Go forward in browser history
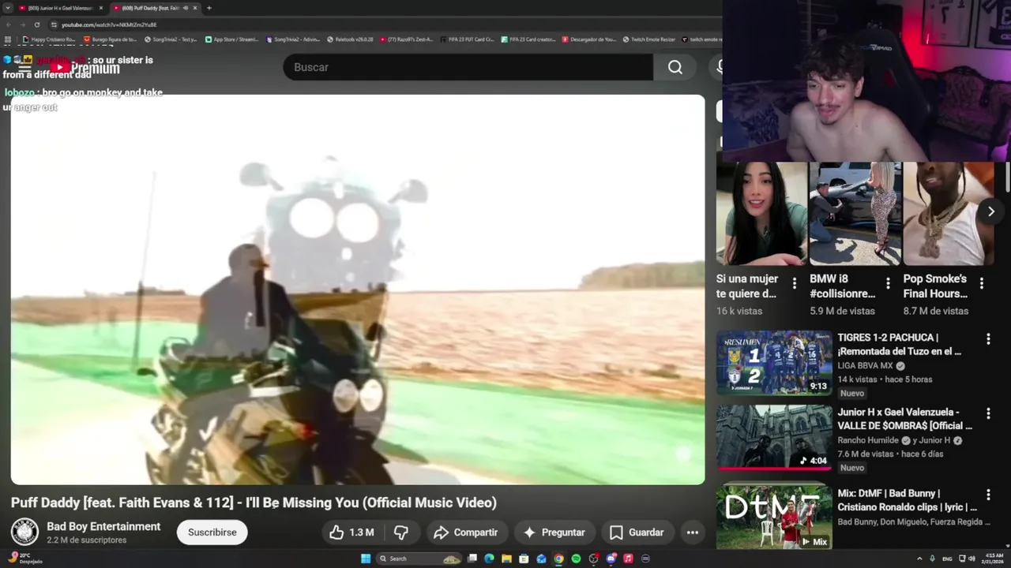Viewport: 1011px width, 568px height. [22, 24]
